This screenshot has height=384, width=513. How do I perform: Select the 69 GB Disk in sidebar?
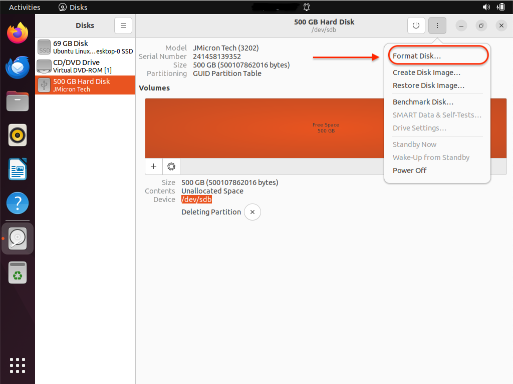[85, 47]
